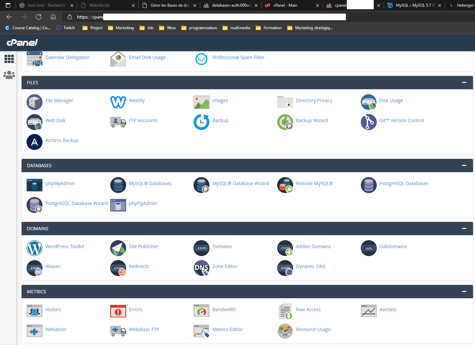Open the Email Disk Usage link
Screen dimensions: 475x345
click(147, 57)
